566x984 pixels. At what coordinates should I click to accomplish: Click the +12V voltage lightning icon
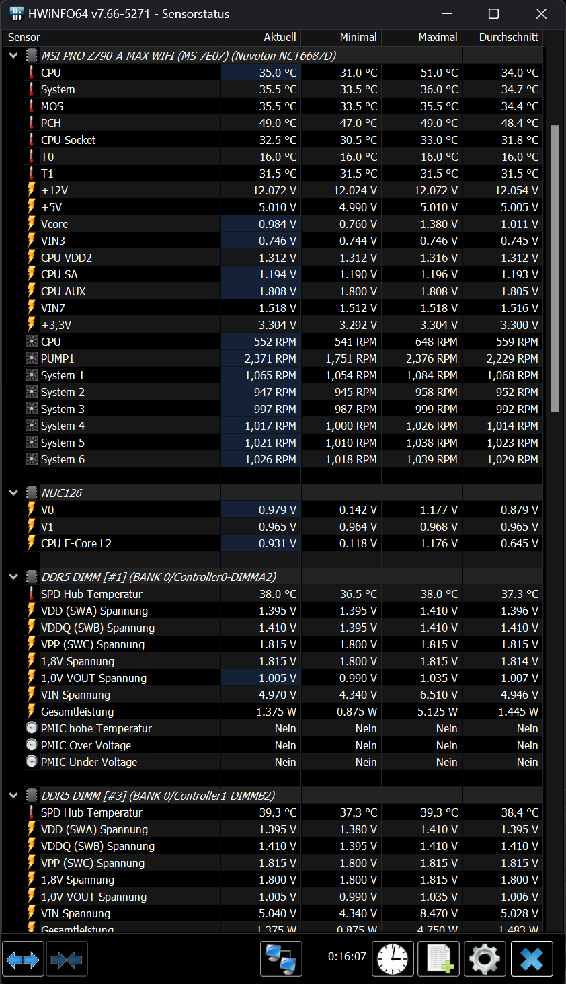(32, 190)
